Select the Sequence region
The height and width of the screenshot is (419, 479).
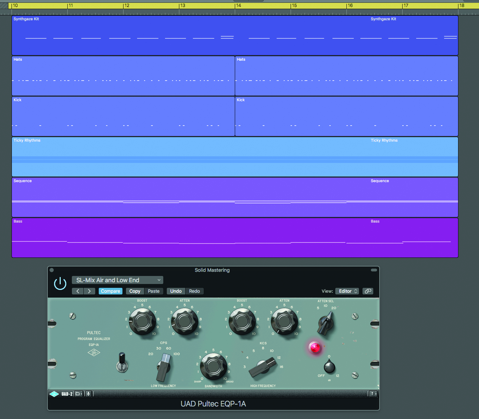235,197
